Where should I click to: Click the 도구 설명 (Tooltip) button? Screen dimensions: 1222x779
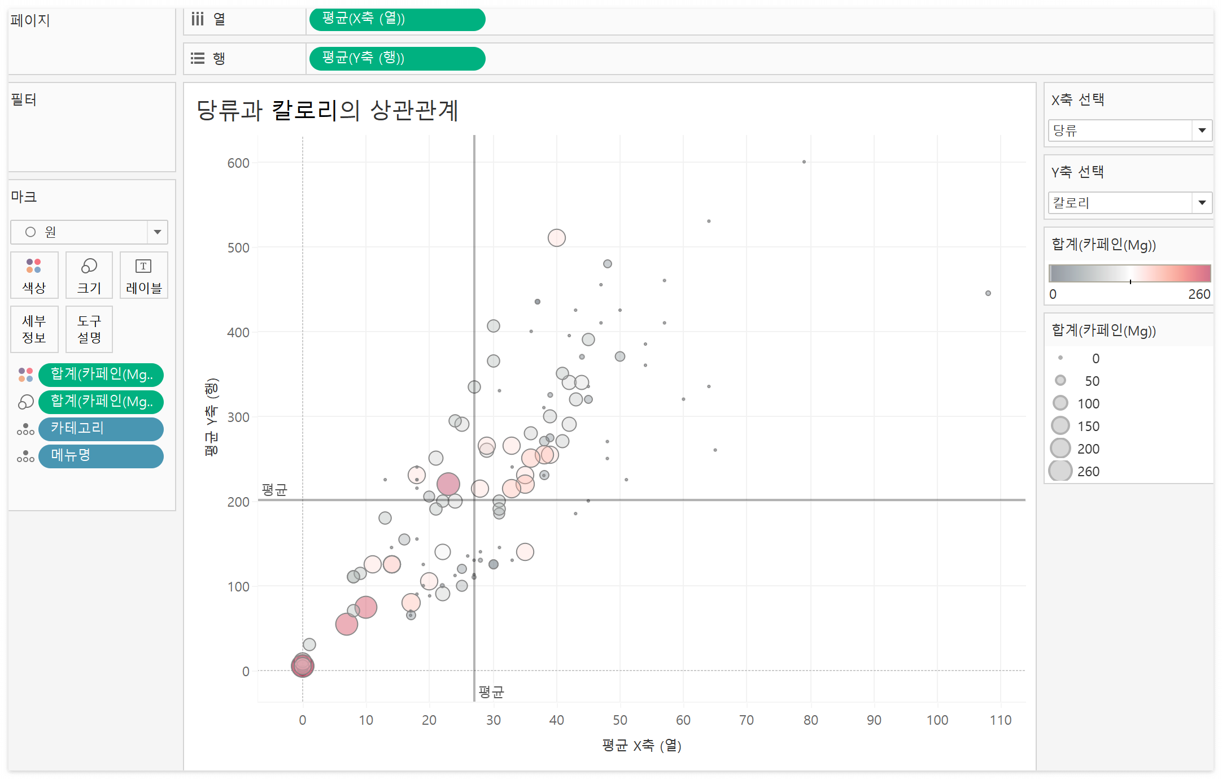(x=89, y=329)
